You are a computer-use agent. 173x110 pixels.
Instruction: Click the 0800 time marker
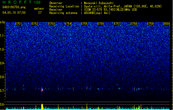pos(167,24)
